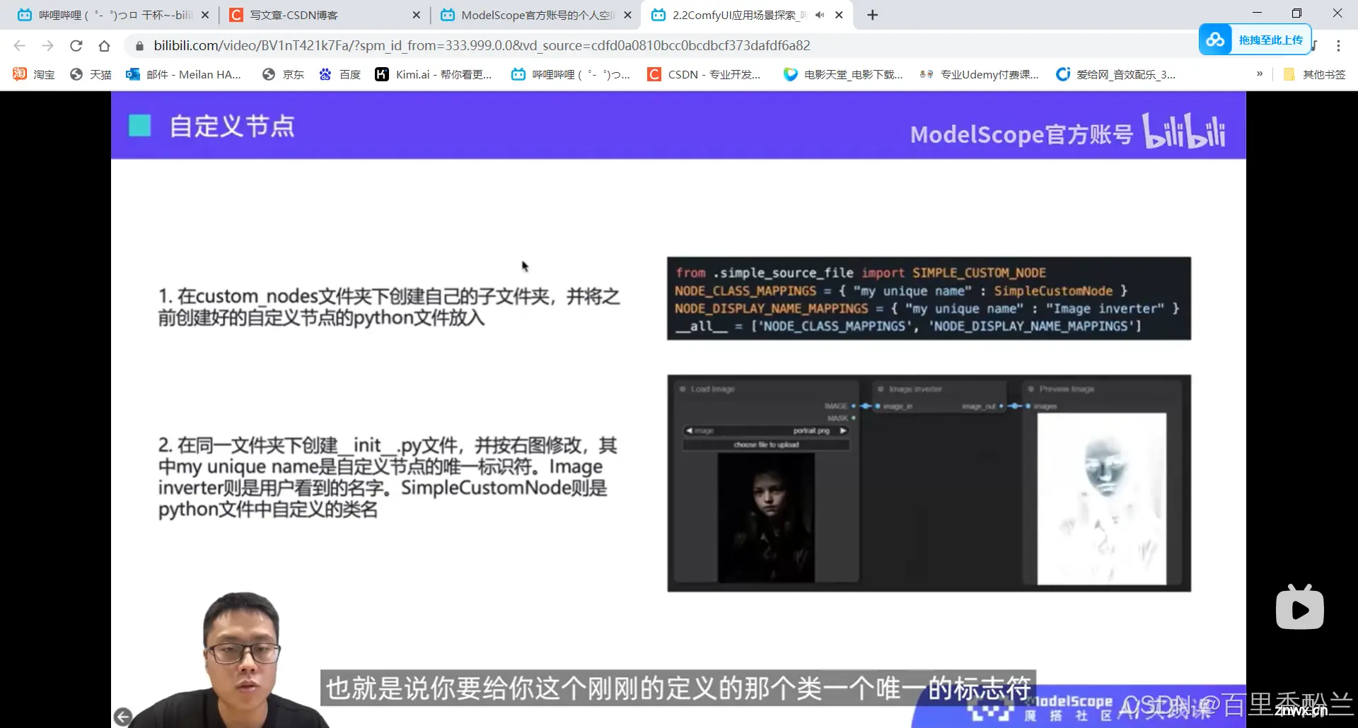
Task: Open a new browser tab
Action: click(x=873, y=15)
